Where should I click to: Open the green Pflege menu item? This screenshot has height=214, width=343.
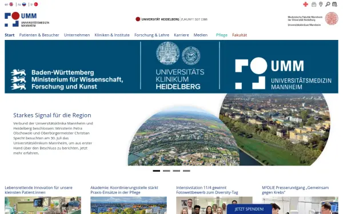pos(222,35)
